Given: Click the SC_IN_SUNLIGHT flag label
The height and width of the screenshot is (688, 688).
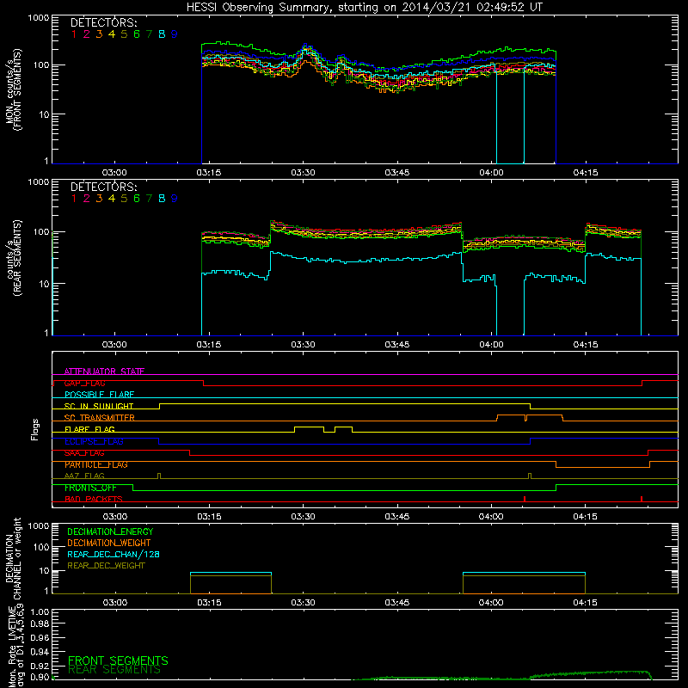Looking at the screenshot, I should (99, 406).
